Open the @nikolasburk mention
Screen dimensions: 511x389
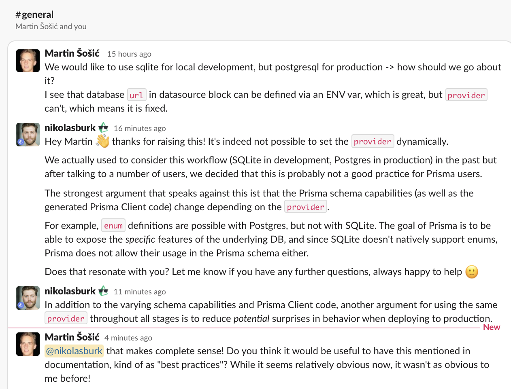(74, 351)
